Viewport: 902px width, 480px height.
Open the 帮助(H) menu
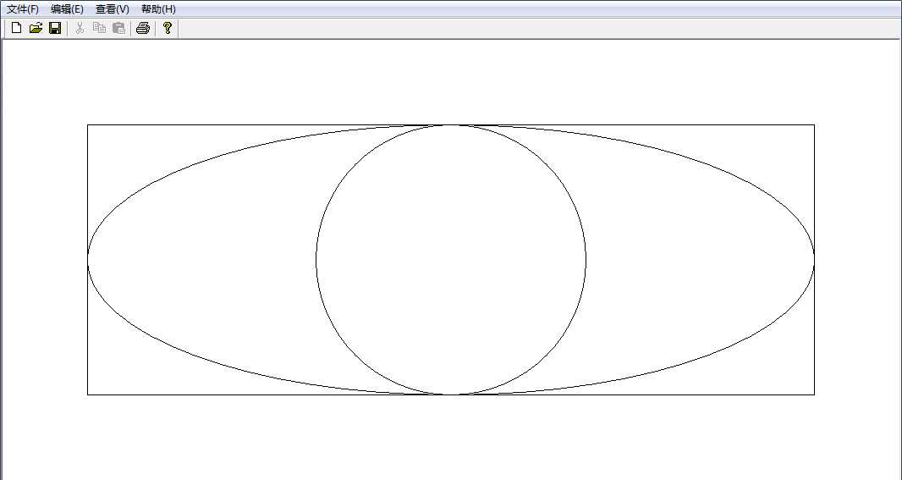(158, 9)
